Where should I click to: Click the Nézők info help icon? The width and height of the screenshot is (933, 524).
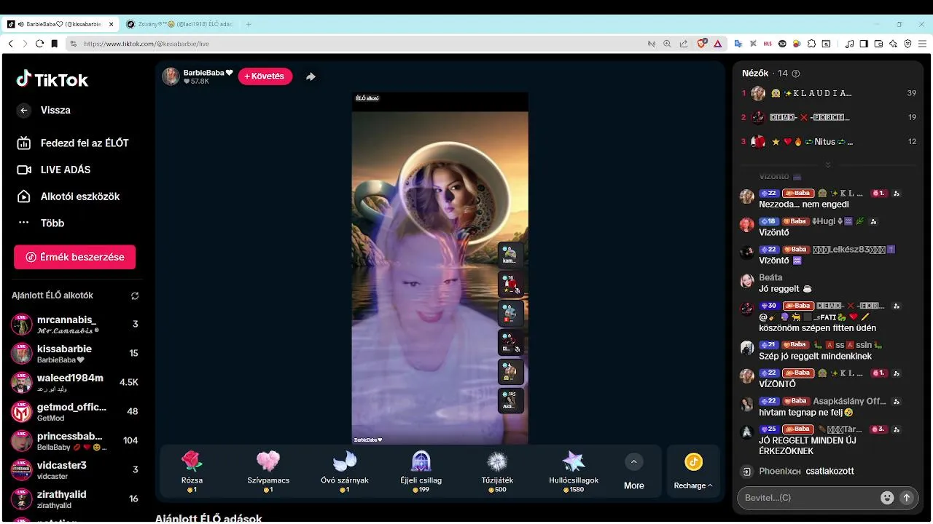pyautogui.click(x=795, y=74)
